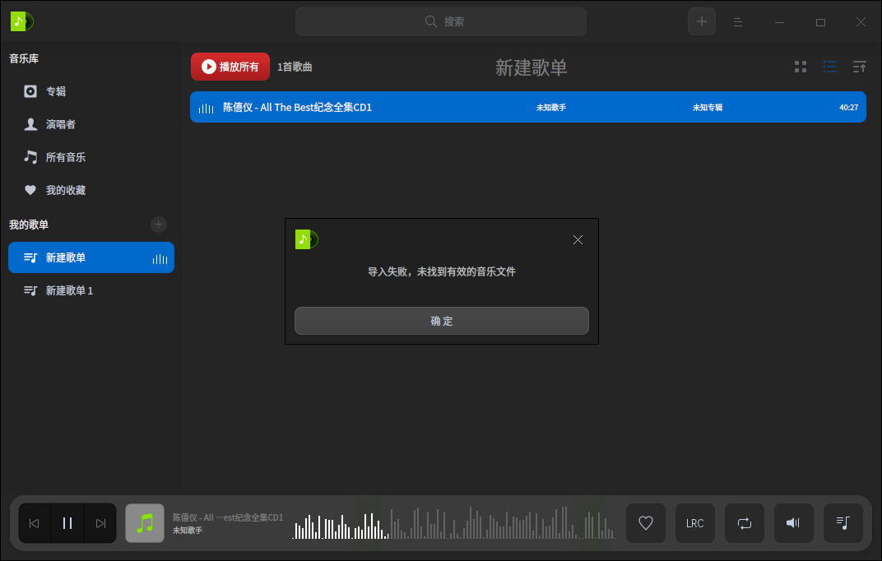Confirm the import failure dialog with 确定

pyautogui.click(x=441, y=321)
